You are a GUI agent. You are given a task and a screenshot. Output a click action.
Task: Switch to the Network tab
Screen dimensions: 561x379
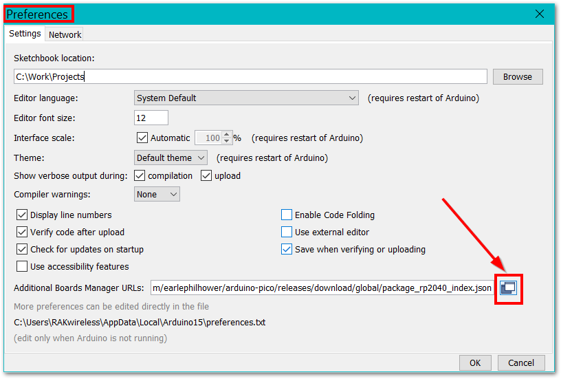coord(65,34)
